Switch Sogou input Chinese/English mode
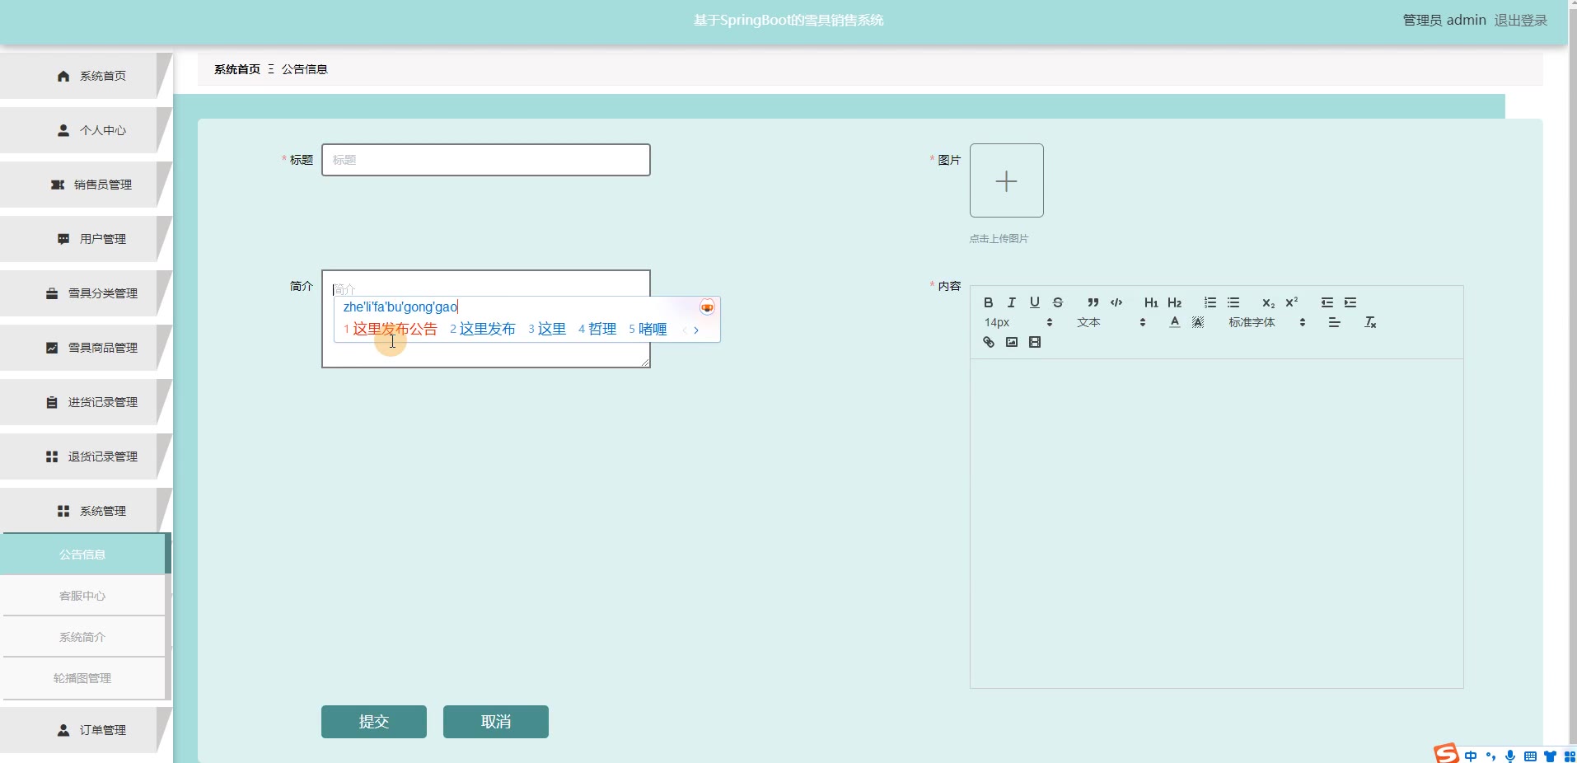This screenshot has height=763, width=1577. click(x=1471, y=756)
